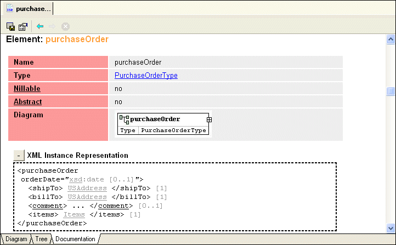396x245 pixels.
Task: Switch to the Tree tab
Action: 41,240
